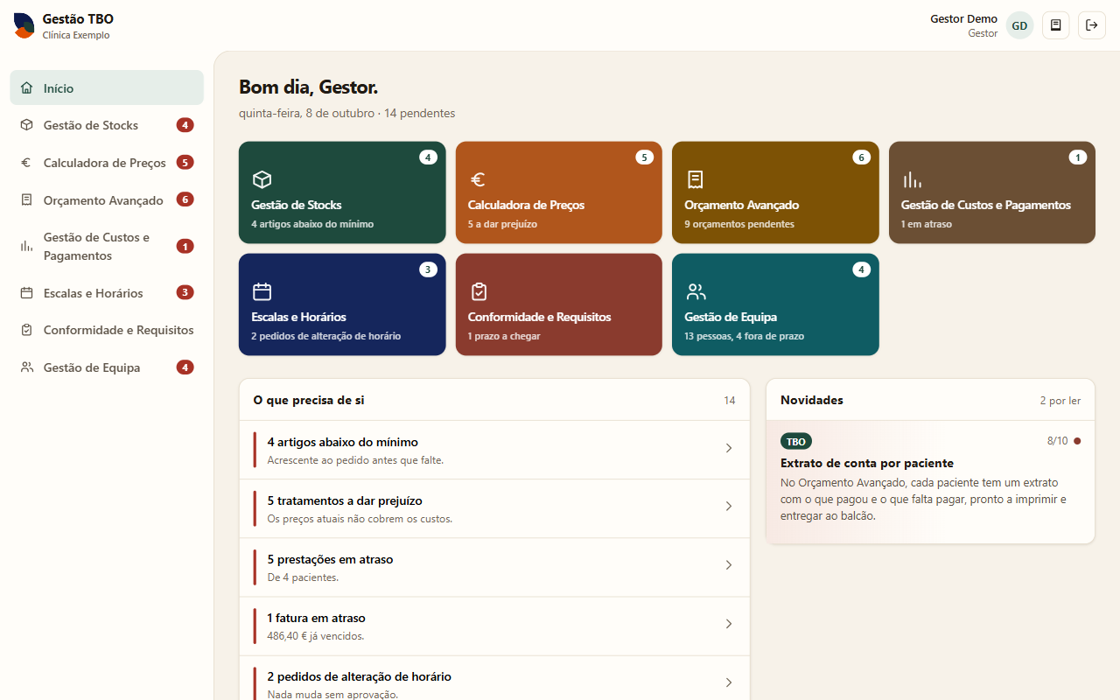Expand the '5 tratamentos a dar prejuízo' chevron
The image size is (1120, 700).
coord(728,507)
